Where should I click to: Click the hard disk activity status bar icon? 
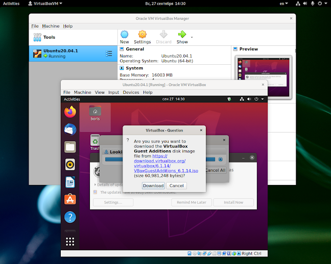190,253
